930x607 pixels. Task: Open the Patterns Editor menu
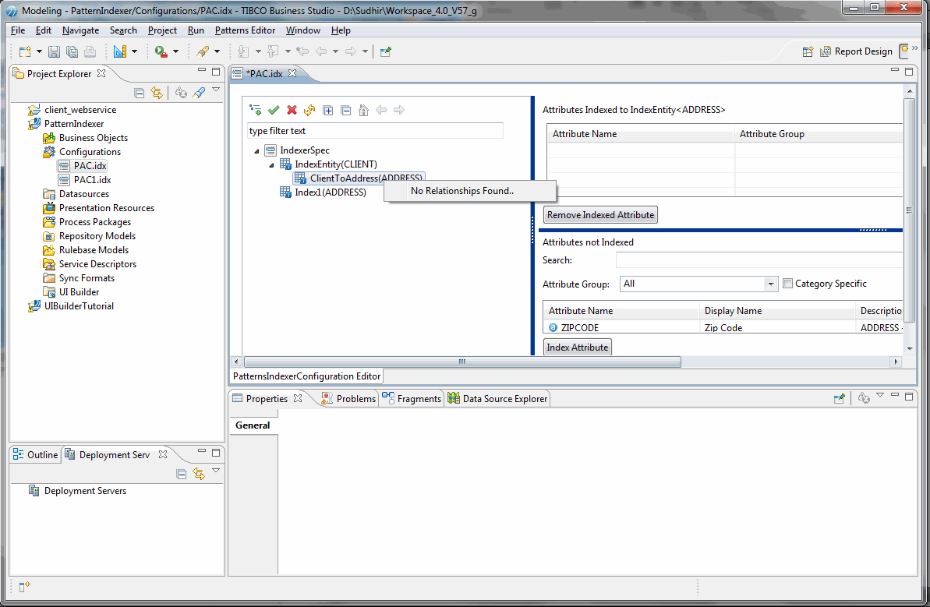coord(245,30)
